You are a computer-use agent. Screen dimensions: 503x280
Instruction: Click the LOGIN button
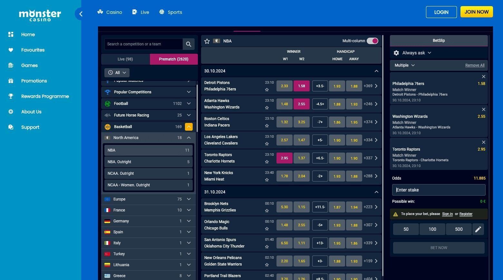[441, 12]
